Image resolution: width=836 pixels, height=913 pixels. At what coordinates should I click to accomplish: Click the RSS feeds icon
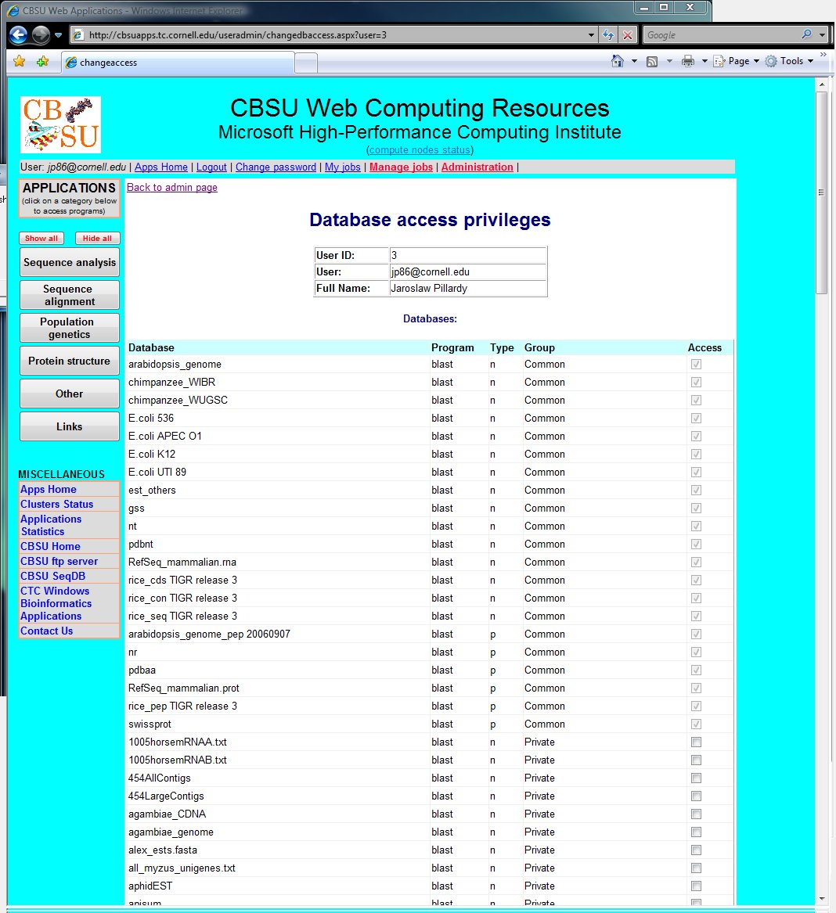(x=651, y=61)
